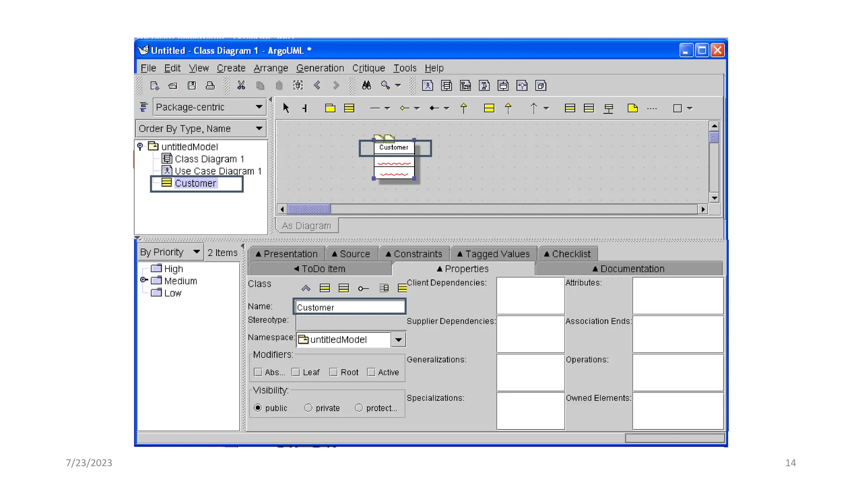
Task: Select the Low priority folder
Action: point(167,293)
